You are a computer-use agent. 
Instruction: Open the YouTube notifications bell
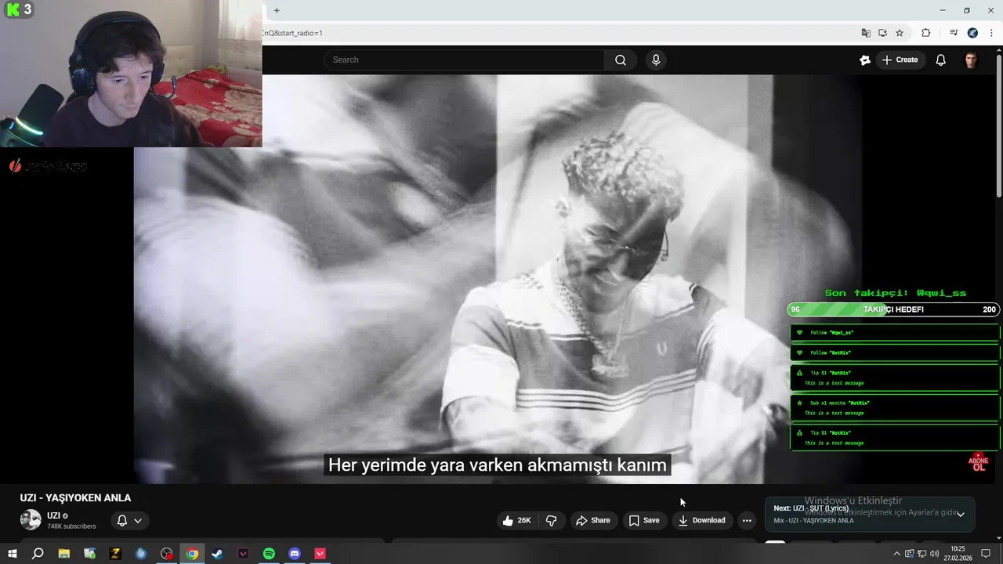tap(941, 60)
